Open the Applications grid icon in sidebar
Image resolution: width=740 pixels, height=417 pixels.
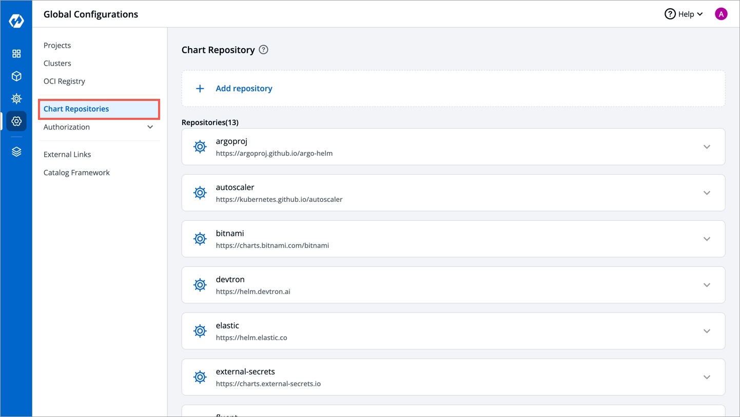pos(16,54)
